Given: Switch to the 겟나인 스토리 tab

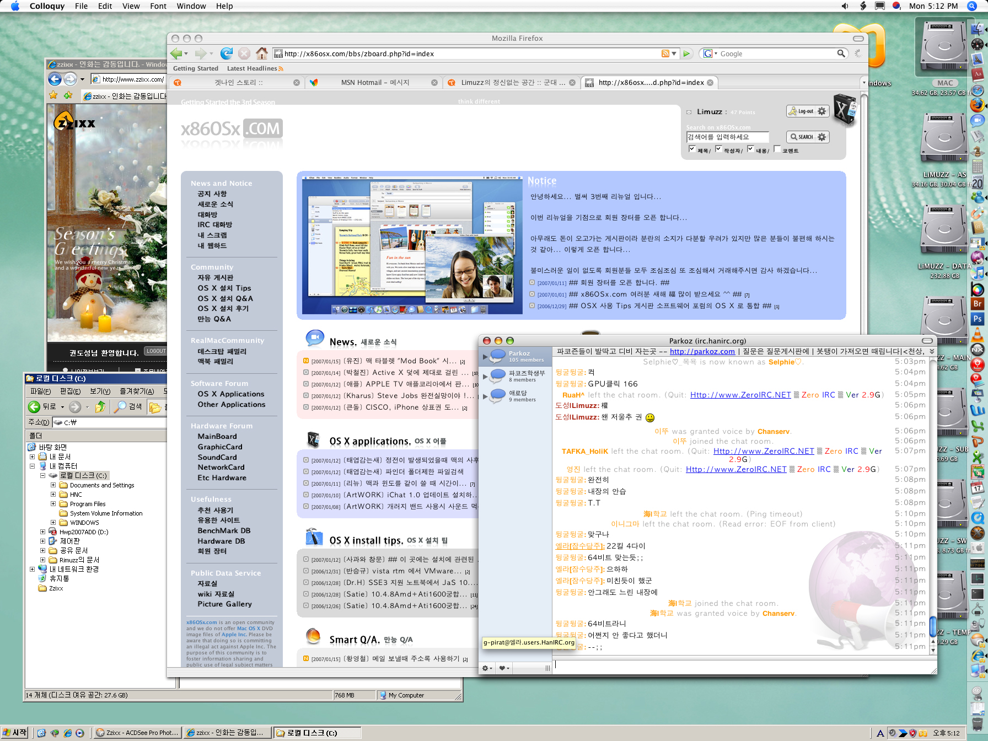Looking at the screenshot, I should pyautogui.click(x=238, y=83).
